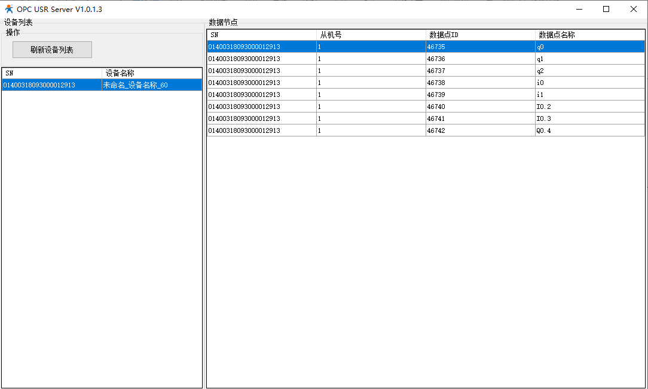Screen dimensions: 648x389
Task: Click the SN column header in data nodes table
Action: click(261, 35)
